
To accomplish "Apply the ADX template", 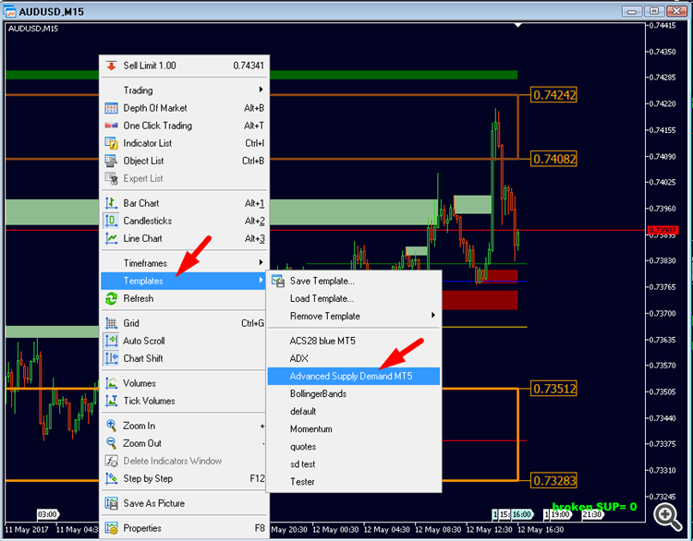I will pyautogui.click(x=354, y=358).
